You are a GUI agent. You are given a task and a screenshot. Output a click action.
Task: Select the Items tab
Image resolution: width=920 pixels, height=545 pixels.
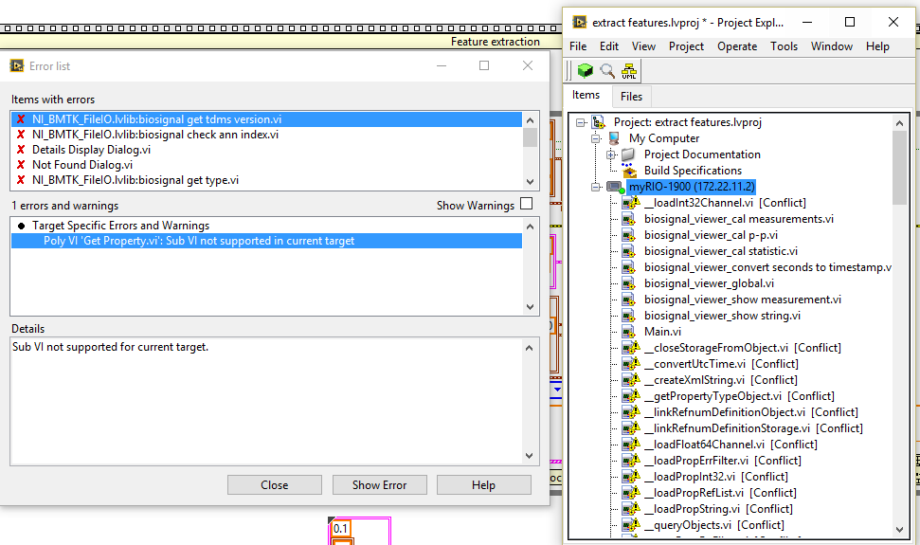tap(586, 95)
